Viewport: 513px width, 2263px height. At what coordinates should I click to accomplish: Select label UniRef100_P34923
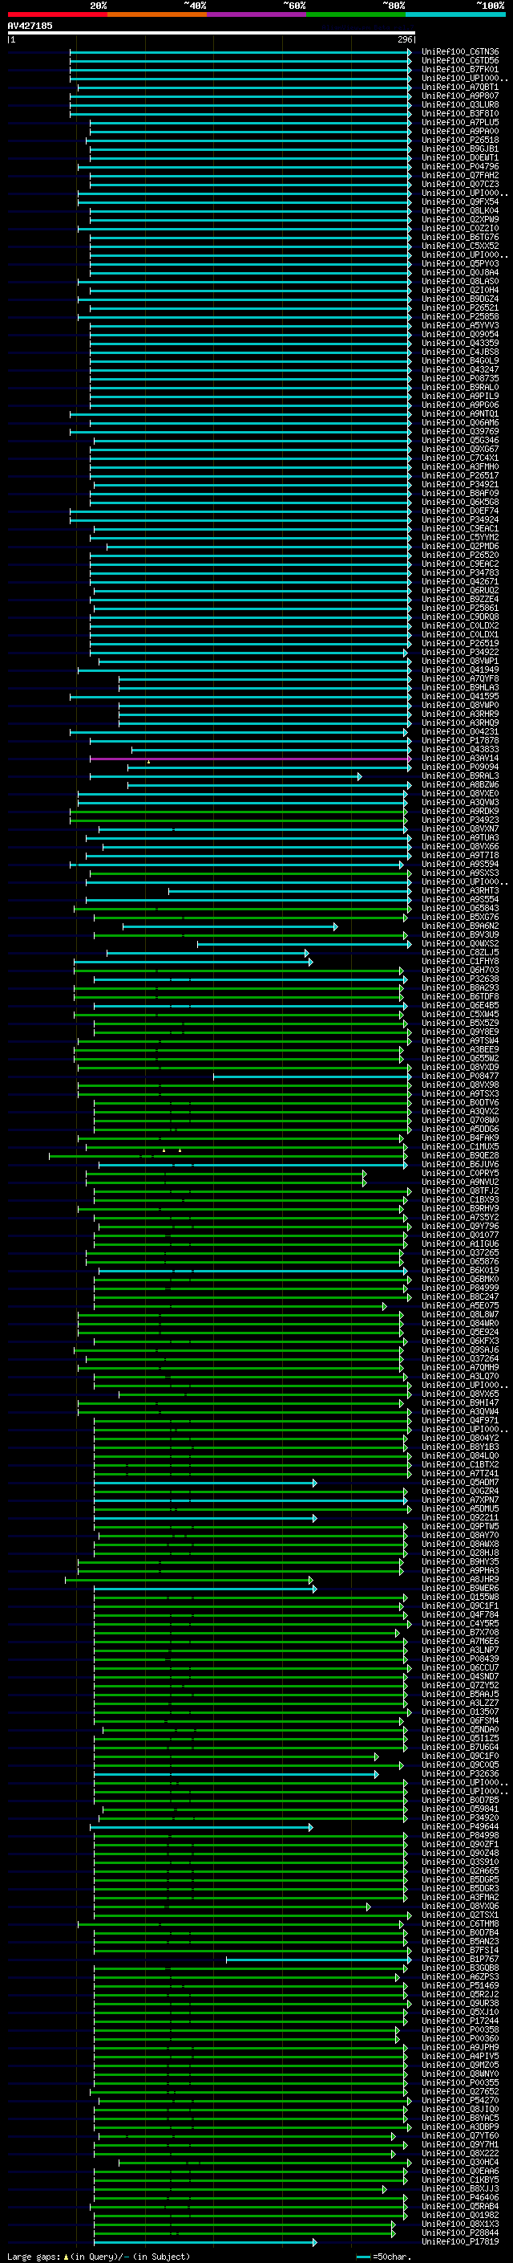(460, 820)
